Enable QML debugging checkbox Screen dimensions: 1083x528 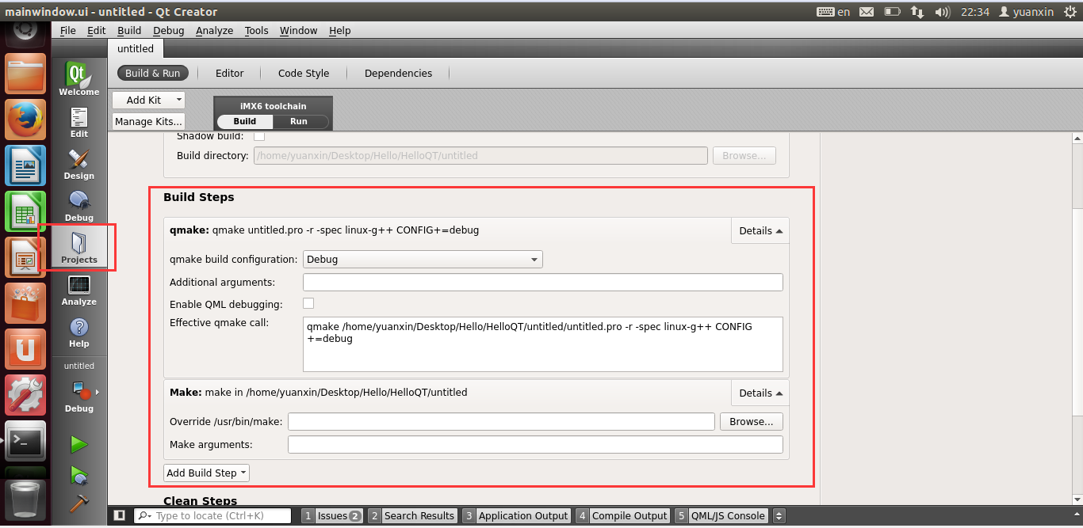click(x=308, y=303)
